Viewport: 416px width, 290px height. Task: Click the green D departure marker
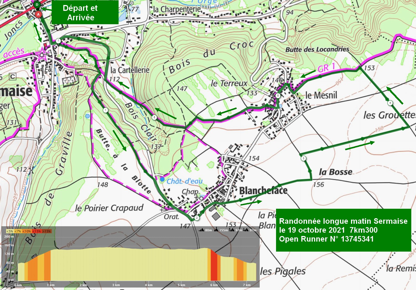coord(37,5)
